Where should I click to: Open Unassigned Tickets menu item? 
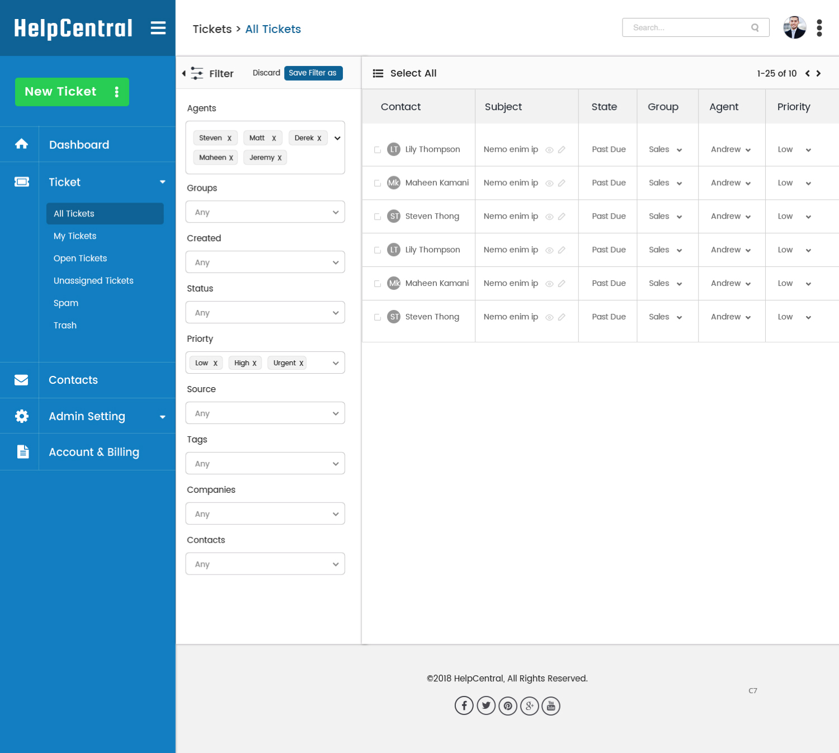93,280
